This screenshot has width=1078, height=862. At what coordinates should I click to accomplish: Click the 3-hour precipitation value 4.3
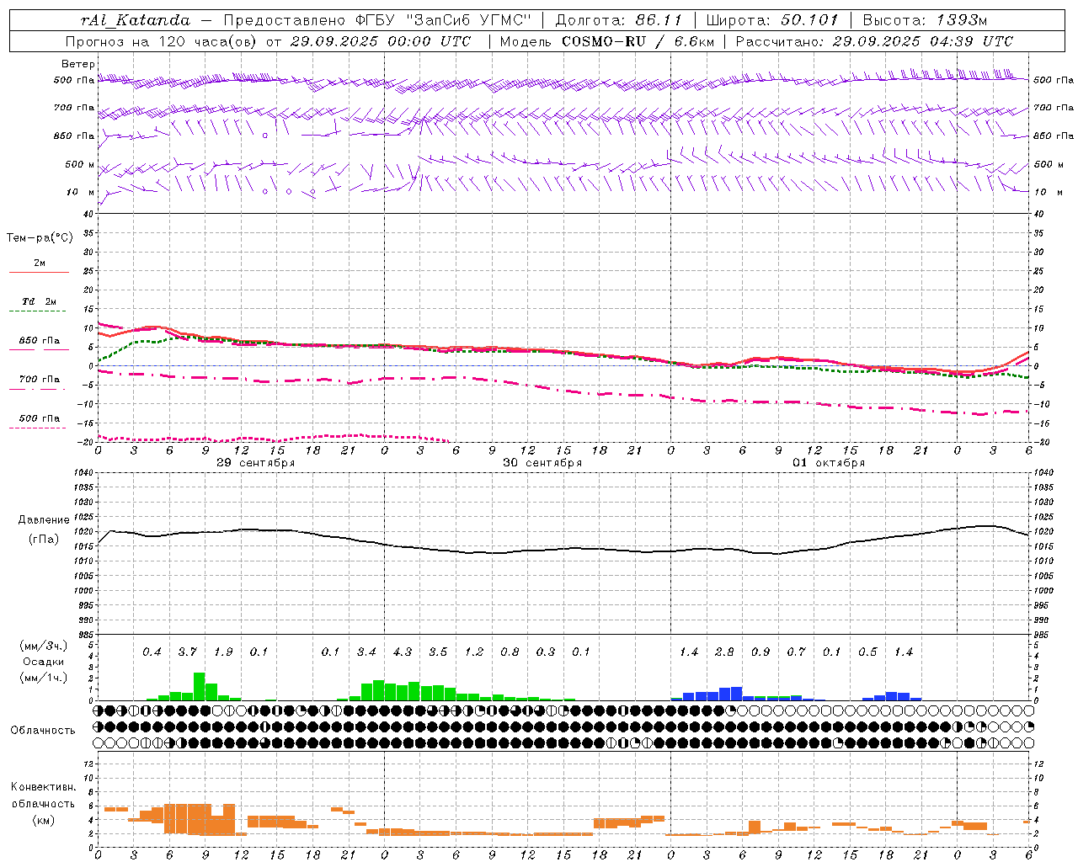click(x=403, y=652)
